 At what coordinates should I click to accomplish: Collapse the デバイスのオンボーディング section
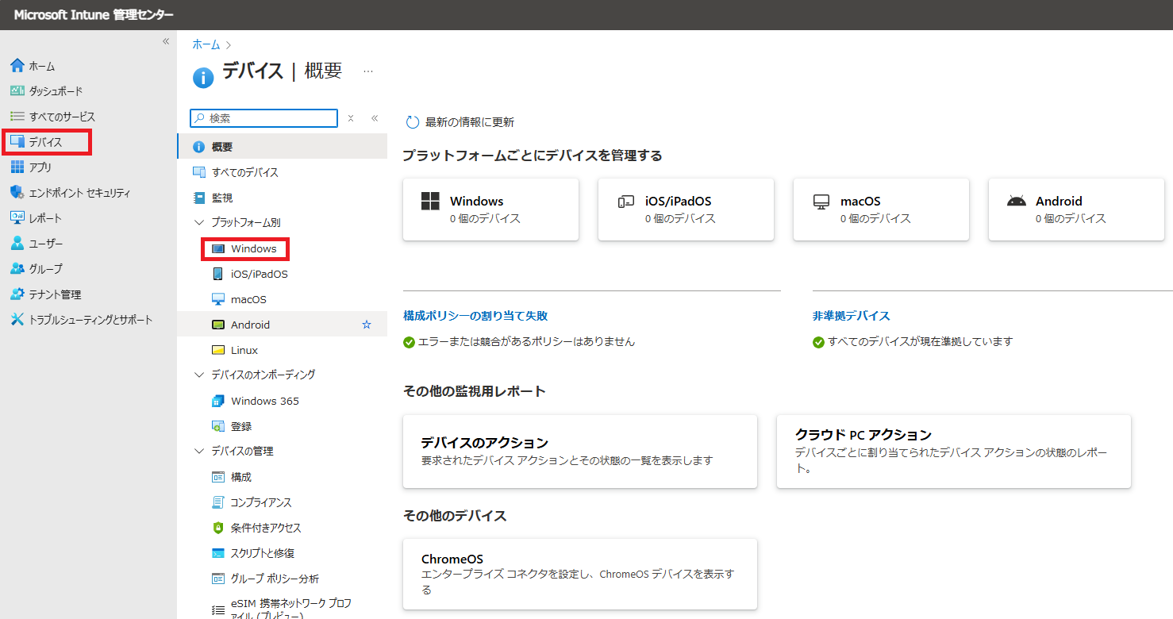coord(199,375)
